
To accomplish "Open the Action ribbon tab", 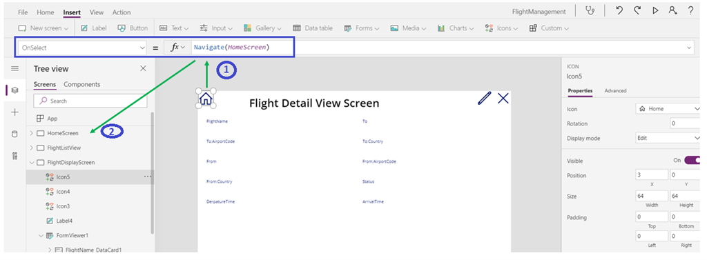I will [122, 12].
